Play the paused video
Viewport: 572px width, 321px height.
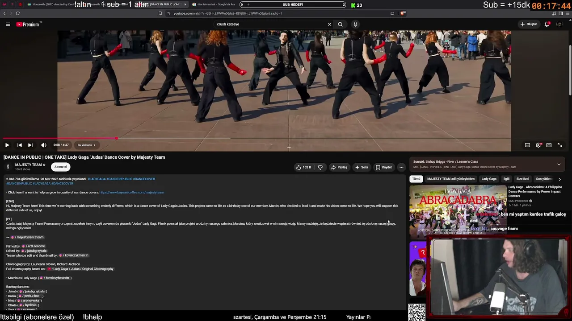(7, 145)
